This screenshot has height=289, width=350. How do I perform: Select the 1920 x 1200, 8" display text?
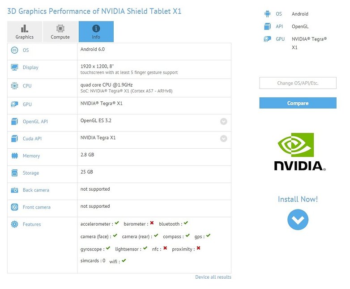pyautogui.click(x=97, y=66)
